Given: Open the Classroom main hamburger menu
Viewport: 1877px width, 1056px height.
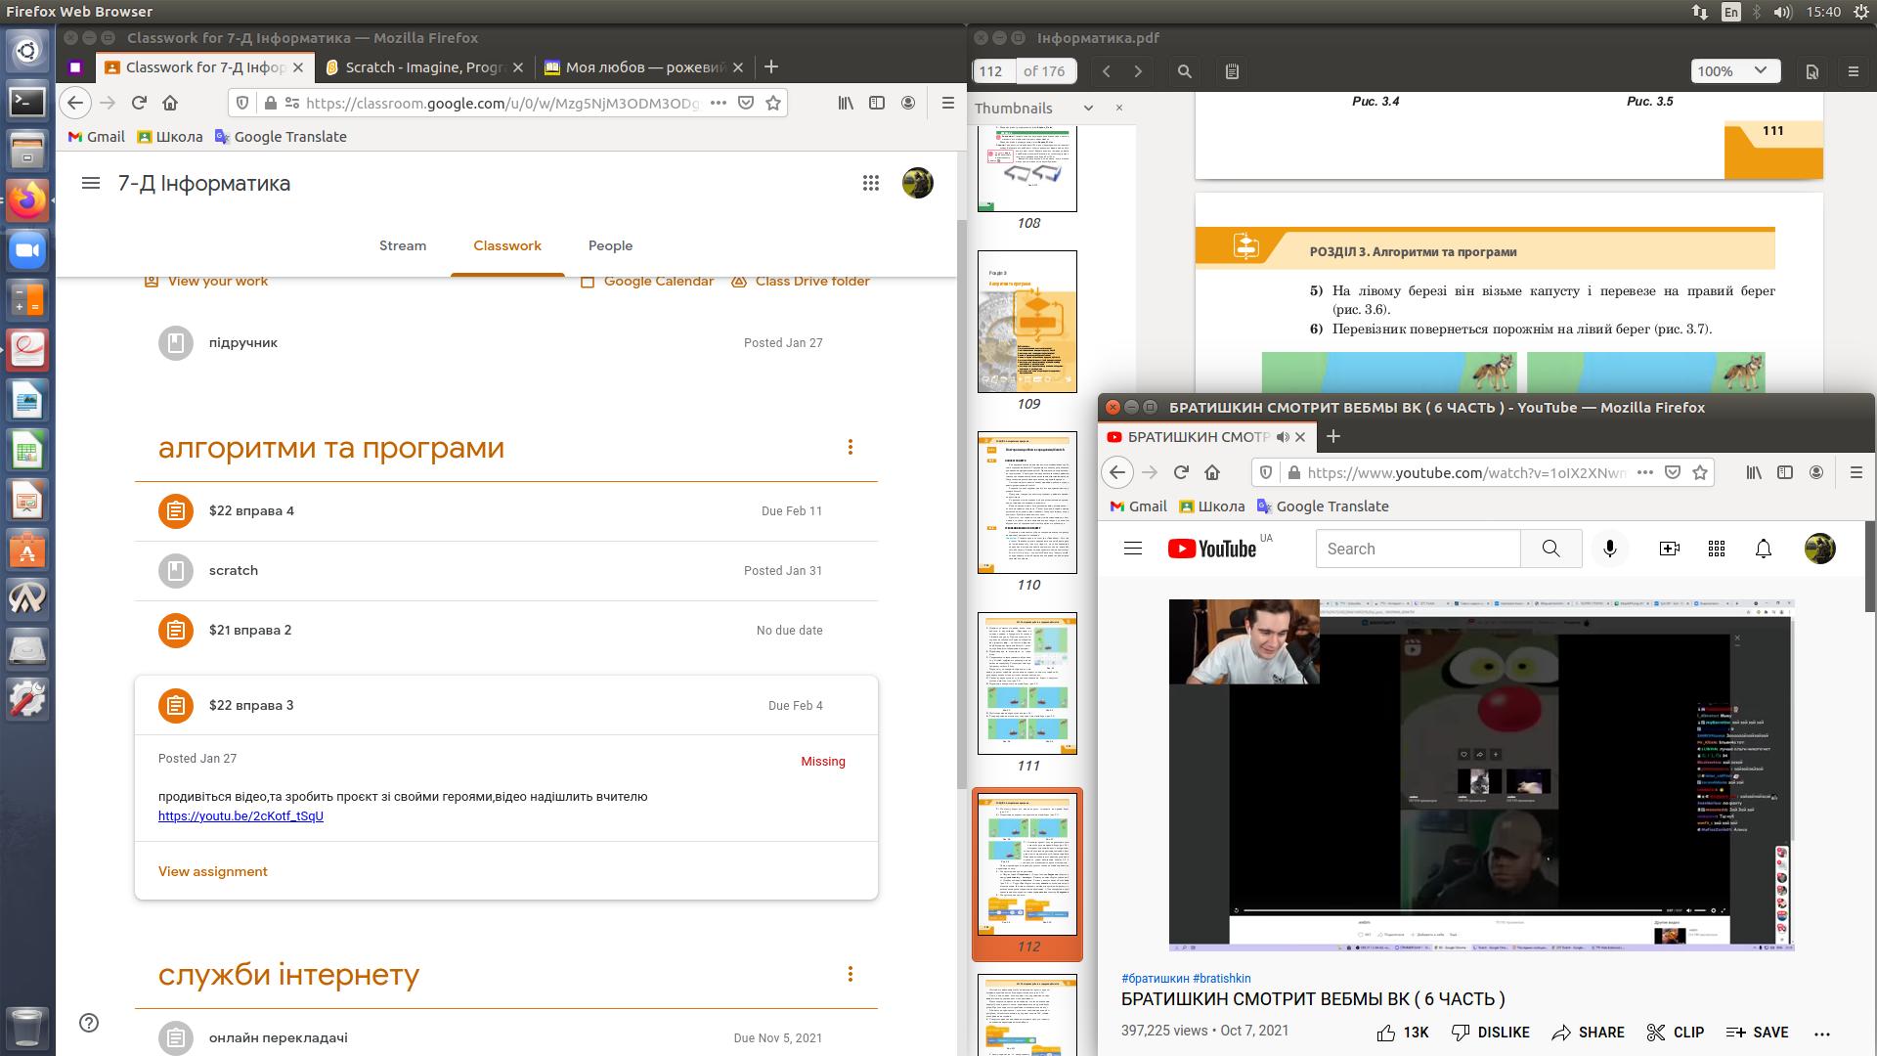Looking at the screenshot, I should coord(91,183).
